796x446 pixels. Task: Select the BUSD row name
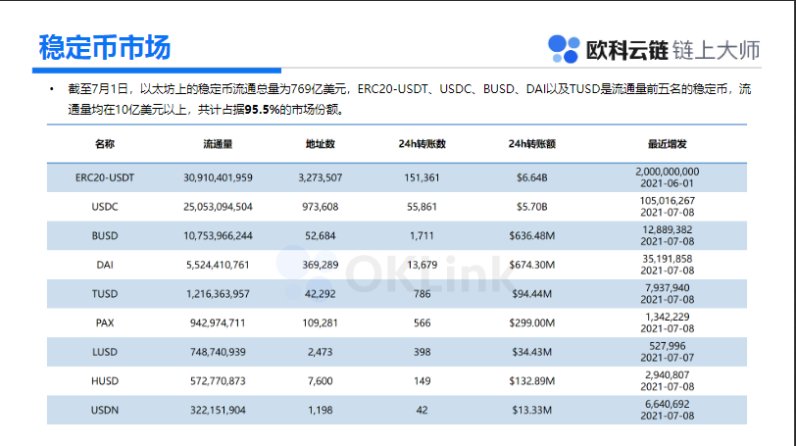tap(105, 236)
